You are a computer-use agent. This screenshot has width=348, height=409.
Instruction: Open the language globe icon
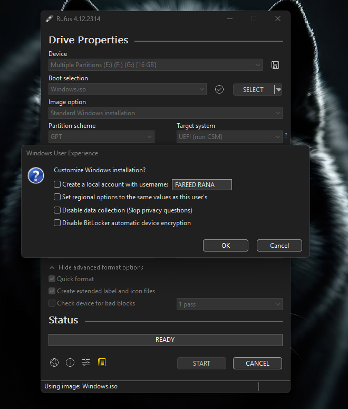coord(54,362)
